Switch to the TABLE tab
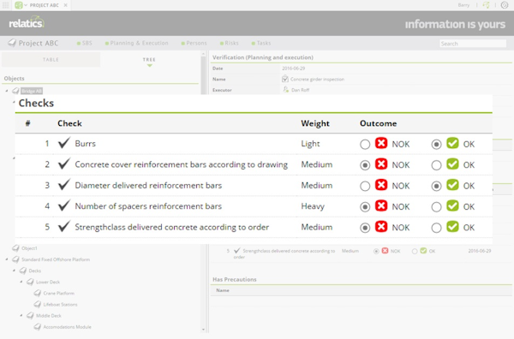This screenshot has height=339, width=514. tap(51, 60)
